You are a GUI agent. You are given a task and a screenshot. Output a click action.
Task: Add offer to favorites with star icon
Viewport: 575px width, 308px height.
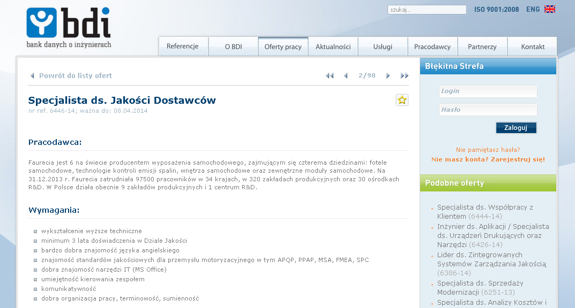(x=402, y=100)
